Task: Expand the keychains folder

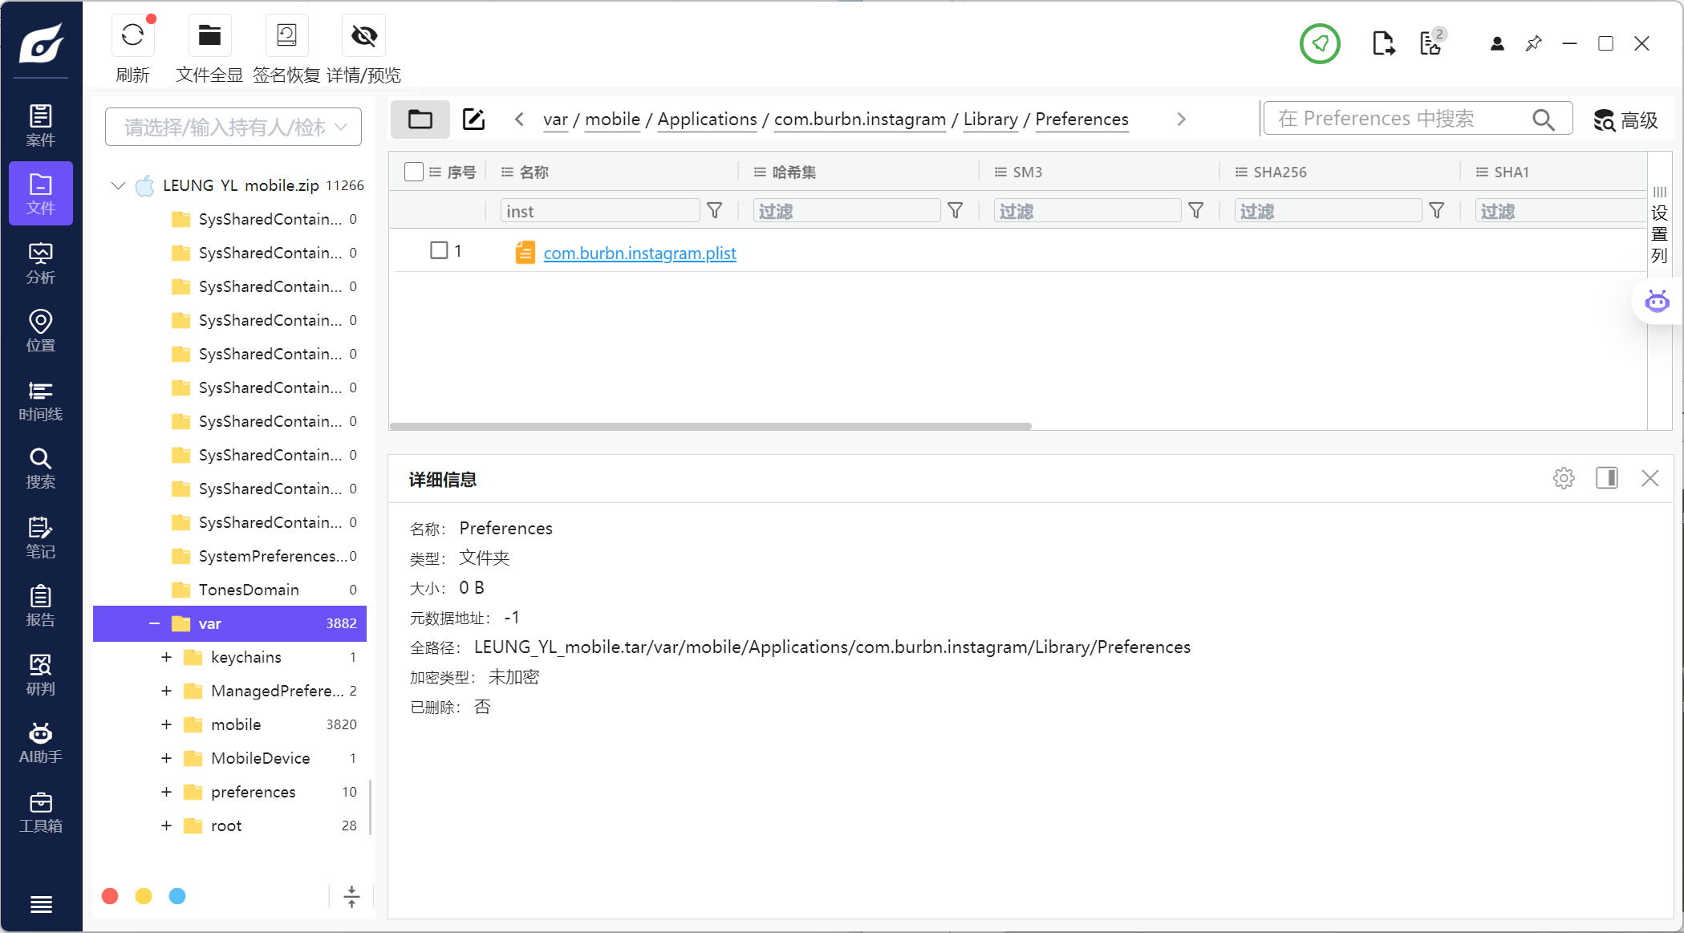Action: (166, 657)
